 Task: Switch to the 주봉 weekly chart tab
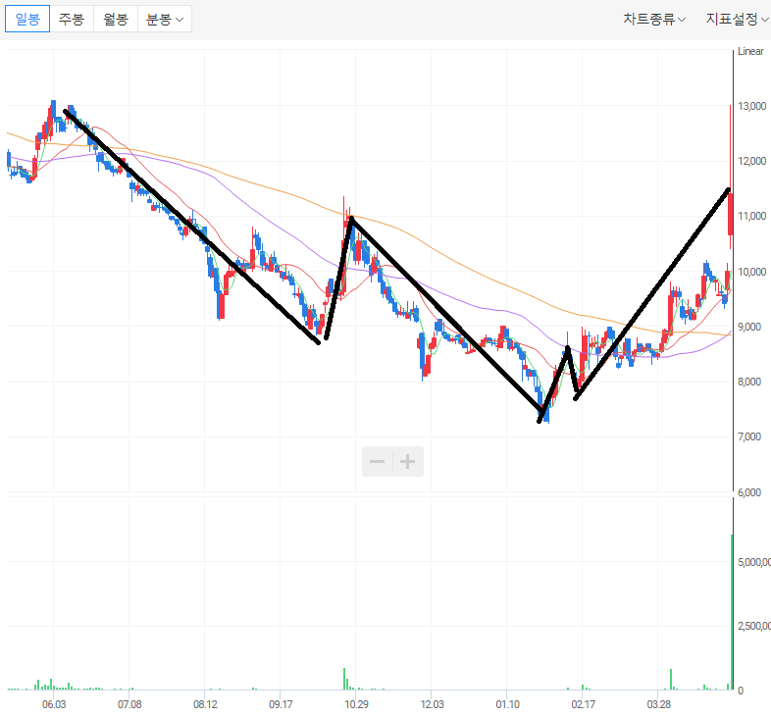(x=72, y=20)
